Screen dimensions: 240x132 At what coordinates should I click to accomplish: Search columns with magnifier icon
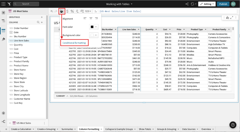point(38,22)
